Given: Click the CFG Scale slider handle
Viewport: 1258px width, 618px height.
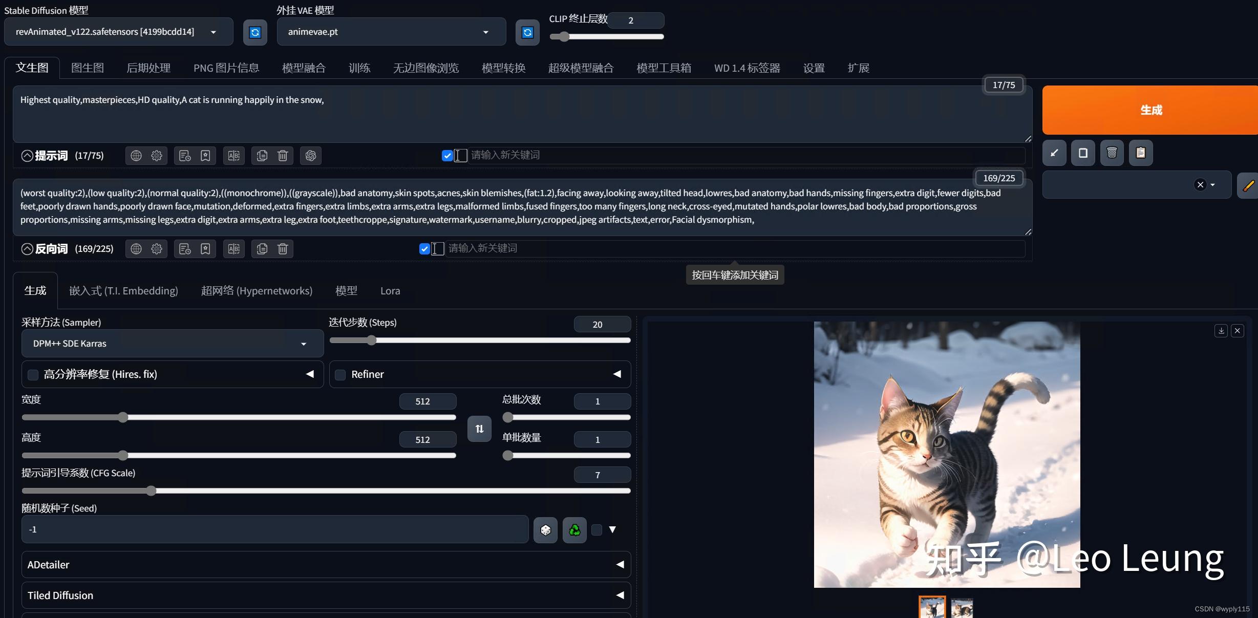Looking at the screenshot, I should 151,491.
